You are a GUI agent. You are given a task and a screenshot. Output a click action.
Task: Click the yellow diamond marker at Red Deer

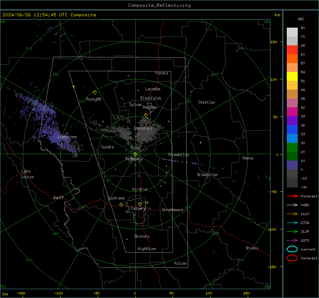[146, 115]
